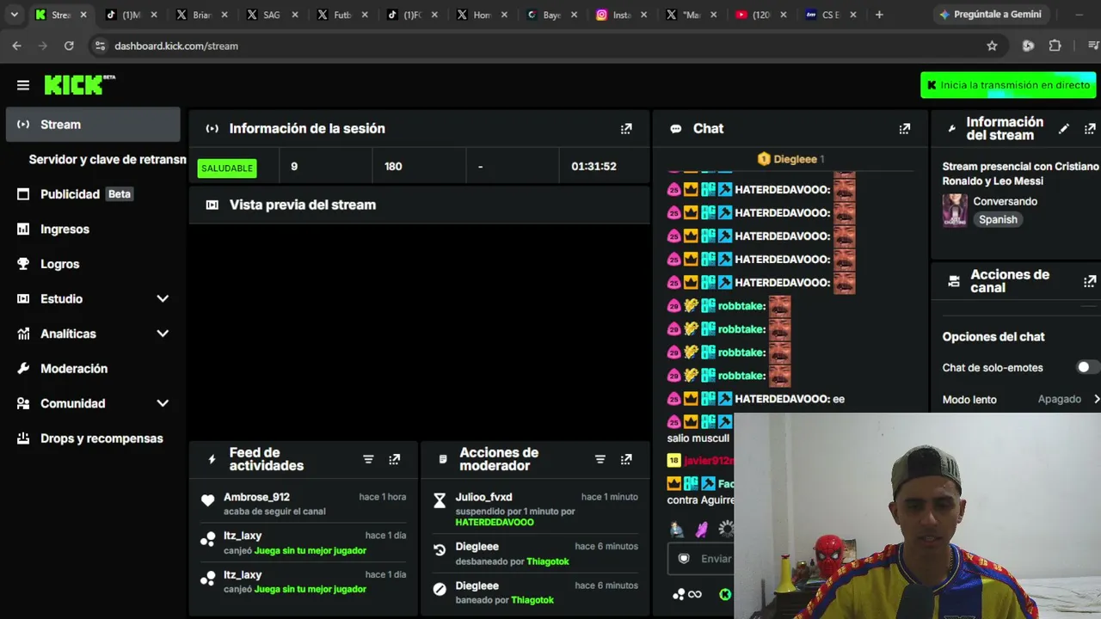Click the Logros sidebar label
The width and height of the screenshot is (1101, 619).
(x=60, y=264)
